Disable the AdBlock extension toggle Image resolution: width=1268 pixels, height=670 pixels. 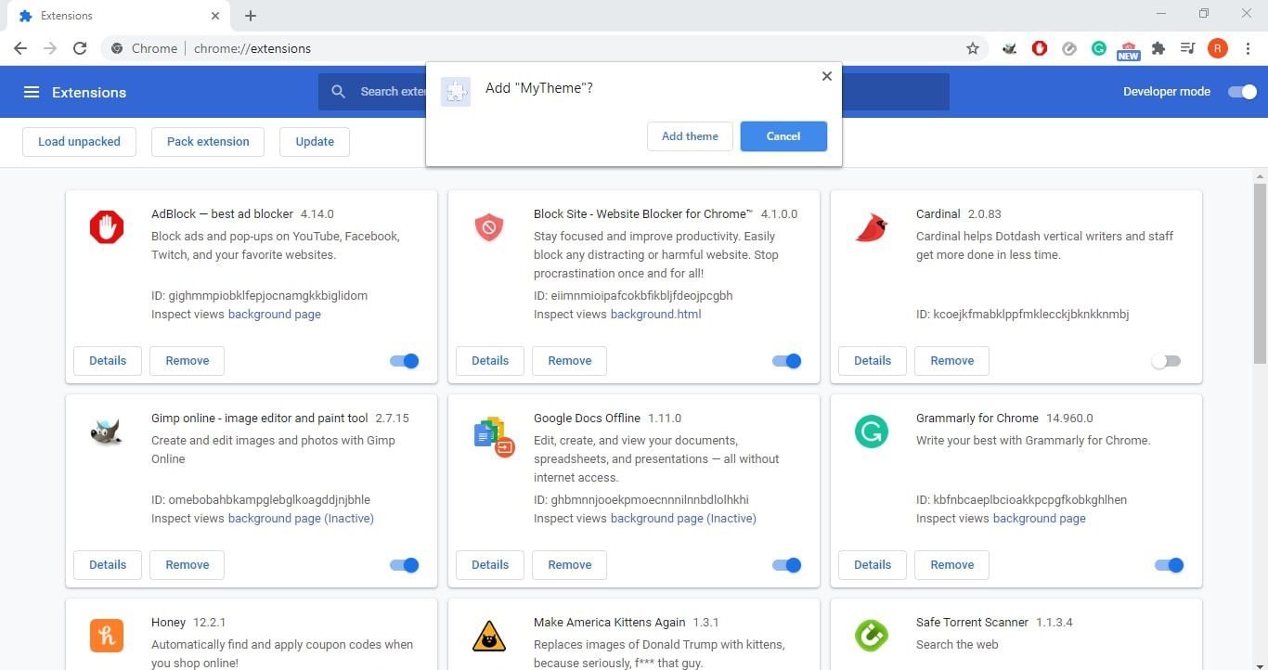point(405,361)
